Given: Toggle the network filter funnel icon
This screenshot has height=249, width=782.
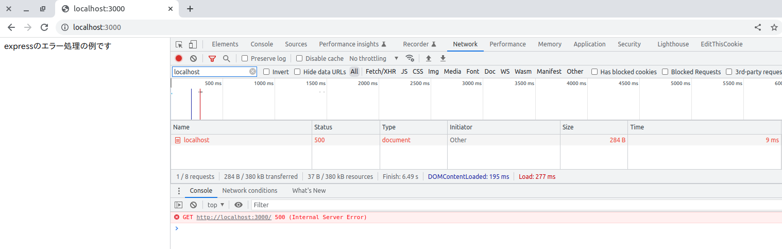Looking at the screenshot, I should click(x=212, y=59).
